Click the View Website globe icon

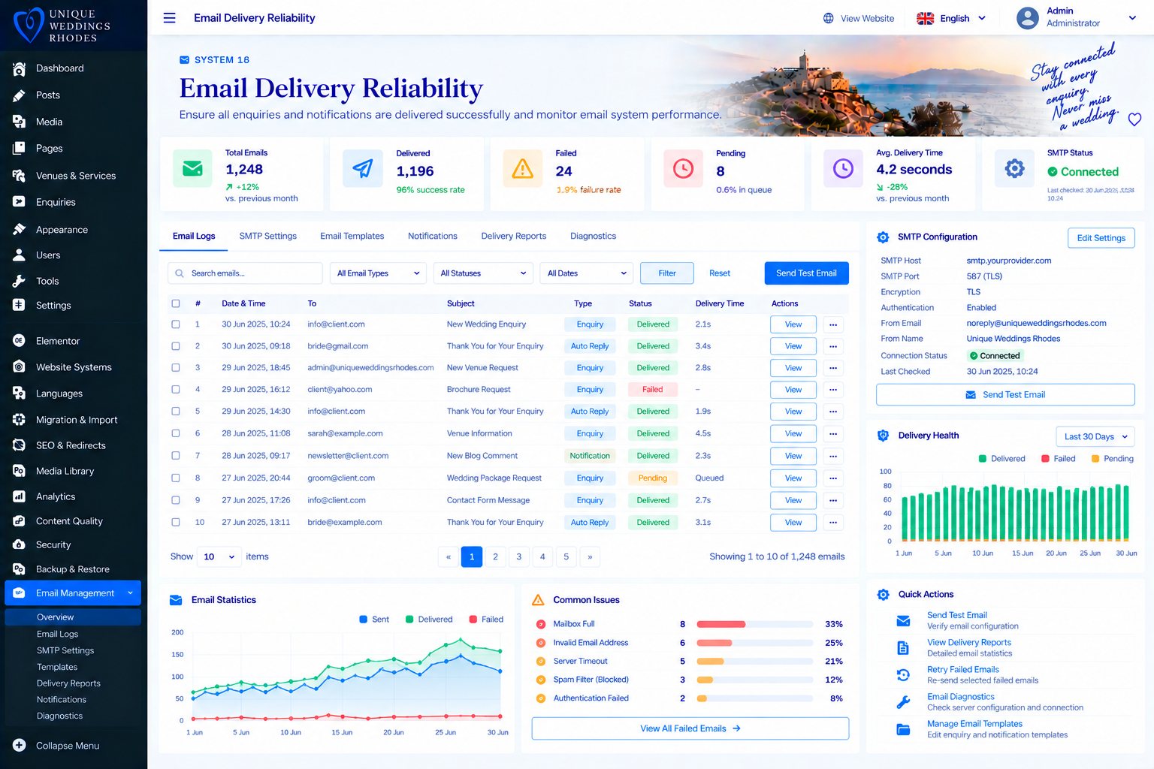828,18
